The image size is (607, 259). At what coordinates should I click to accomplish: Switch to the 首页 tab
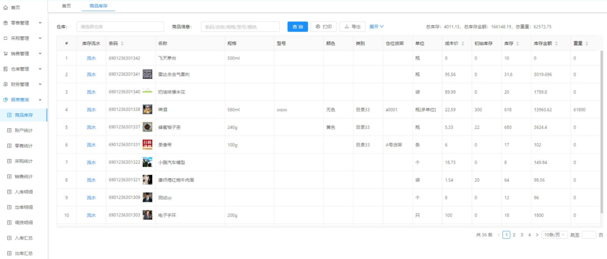(x=66, y=6)
